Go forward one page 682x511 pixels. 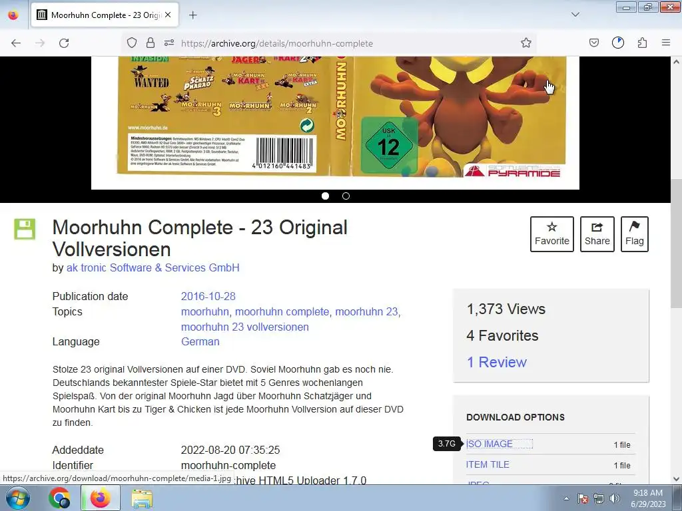(x=40, y=43)
